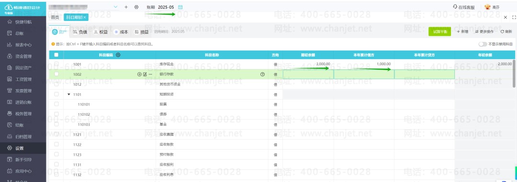Click the plus icon beside the company selector

[126, 7]
